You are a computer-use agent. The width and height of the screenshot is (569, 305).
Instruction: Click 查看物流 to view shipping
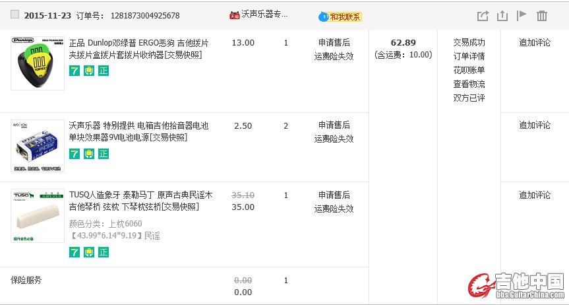coord(468,84)
